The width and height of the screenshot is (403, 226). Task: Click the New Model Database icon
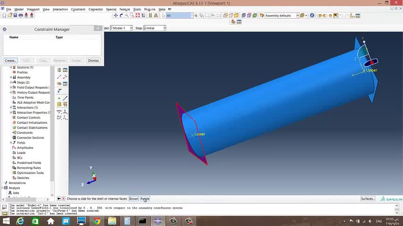4,16
